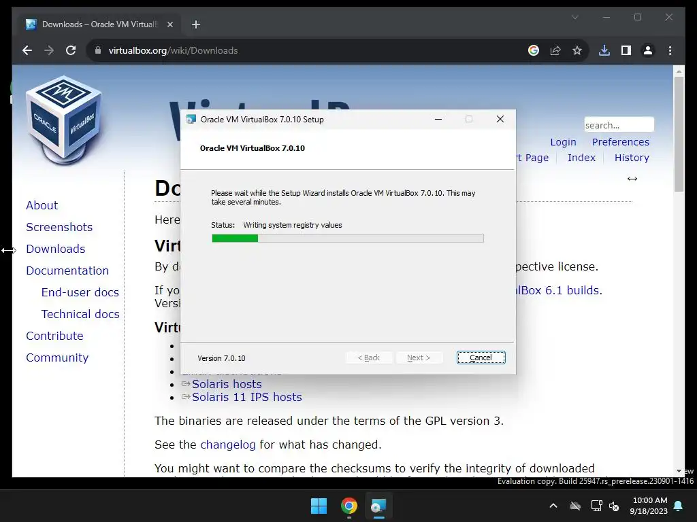Open Technical docs link
697x522 pixels.
click(x=80, y=314)
